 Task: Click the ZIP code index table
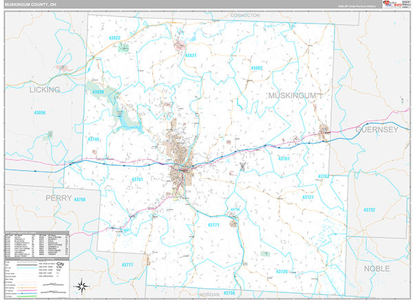click(37, 245)
